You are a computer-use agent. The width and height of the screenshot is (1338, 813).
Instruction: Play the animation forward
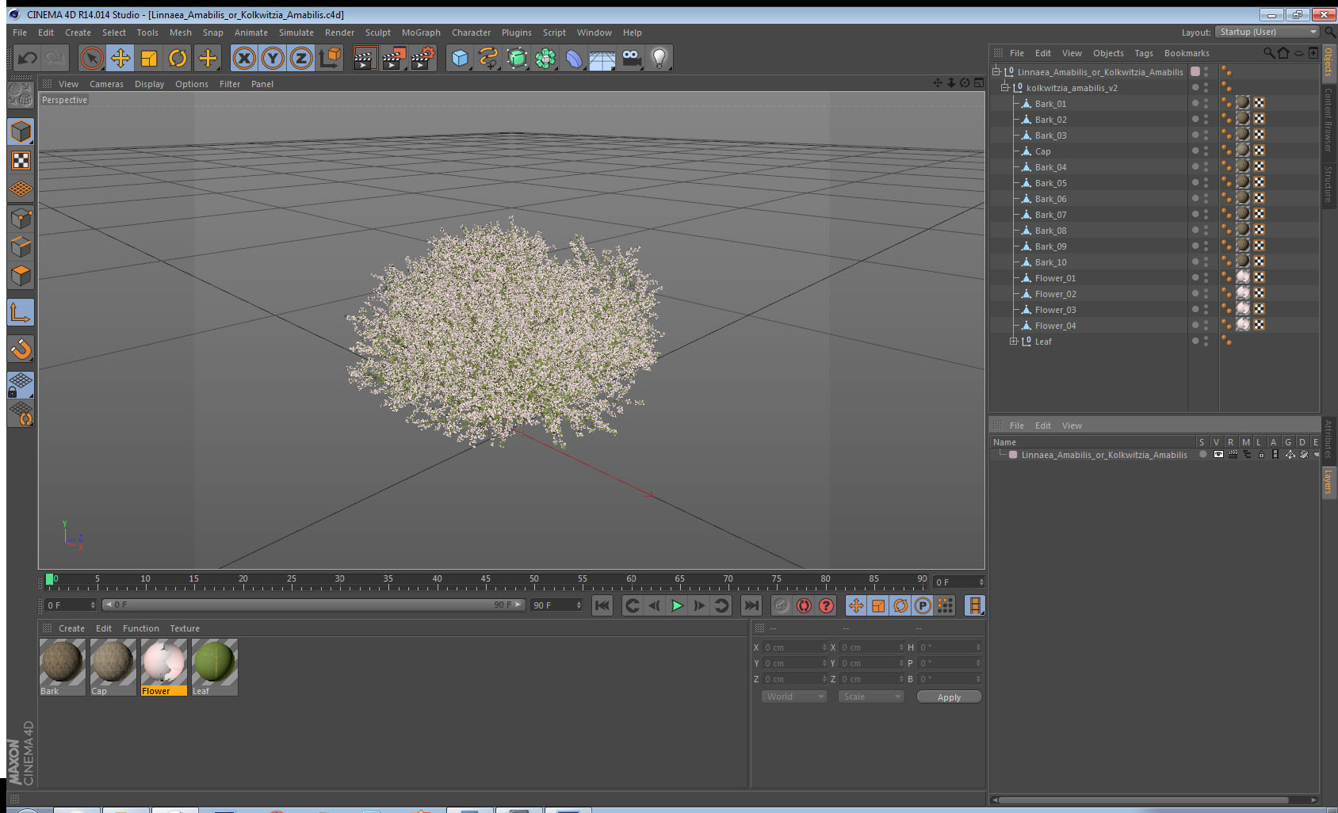(677, 605)
